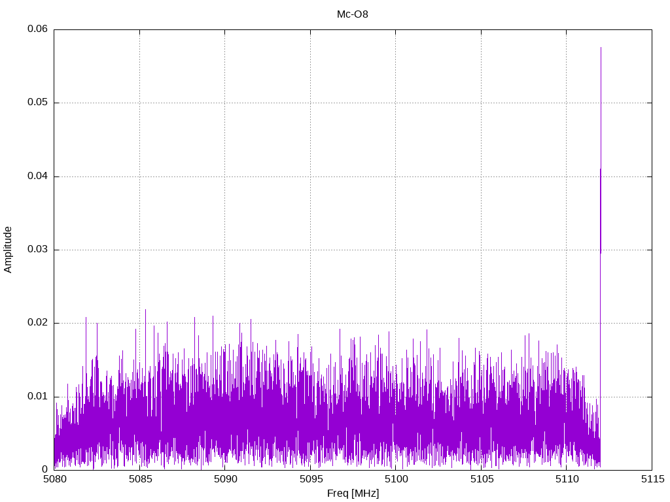Click the y-axis tick label 0.01
Image resolution: width=670 pixels, height=502 pixels.
(37, 396)
